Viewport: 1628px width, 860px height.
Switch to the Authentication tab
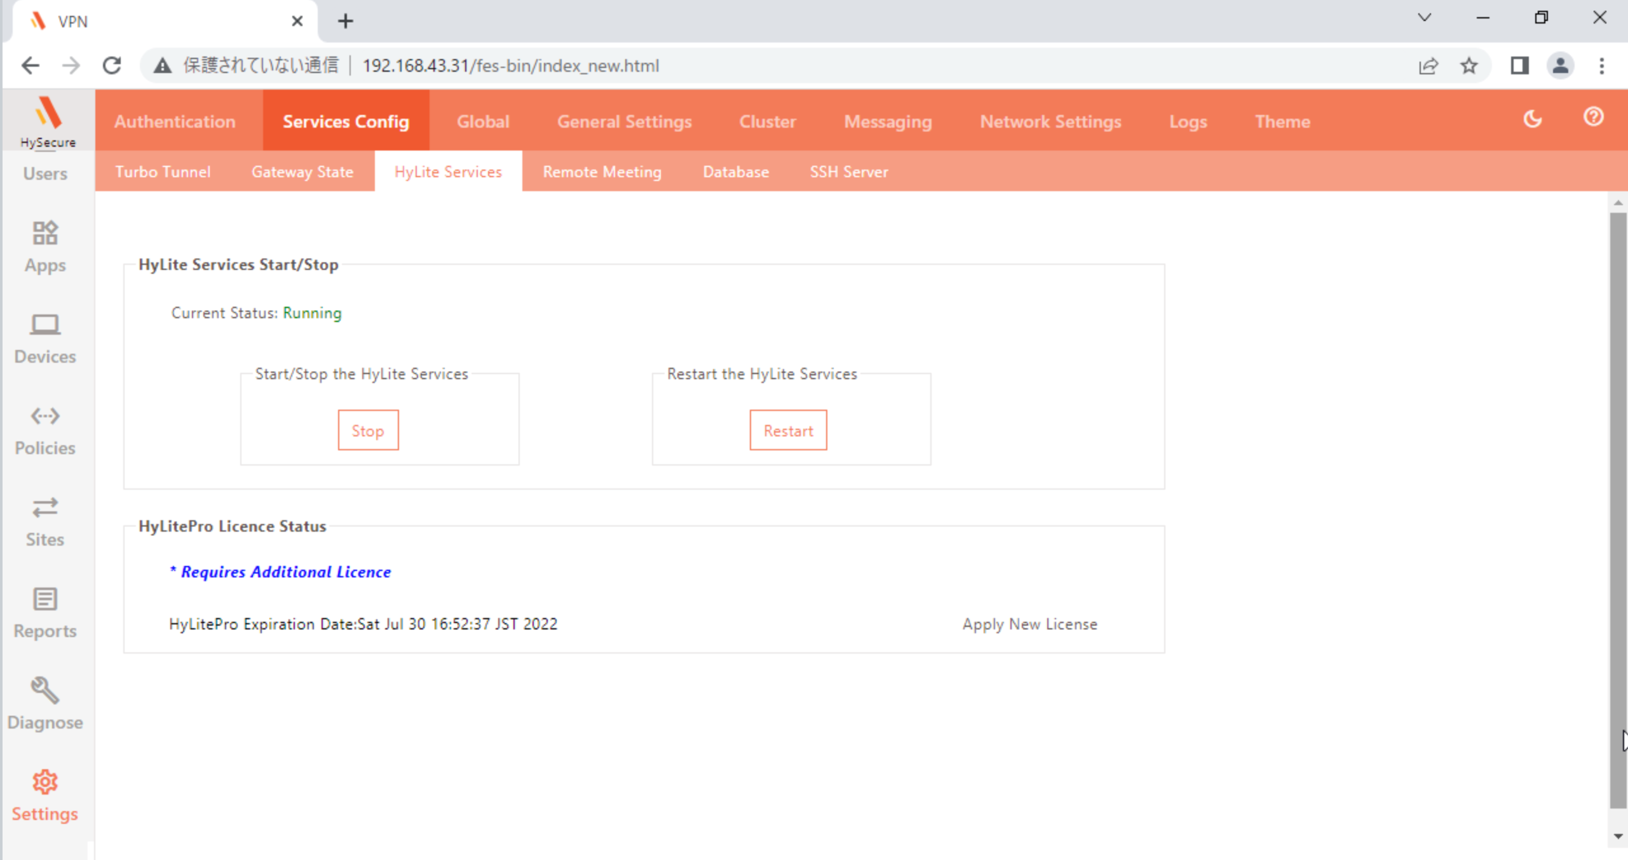tap(175, 121)
